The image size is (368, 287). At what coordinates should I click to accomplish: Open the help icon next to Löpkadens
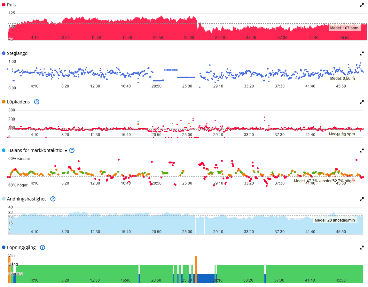click(x=37, y=102)
